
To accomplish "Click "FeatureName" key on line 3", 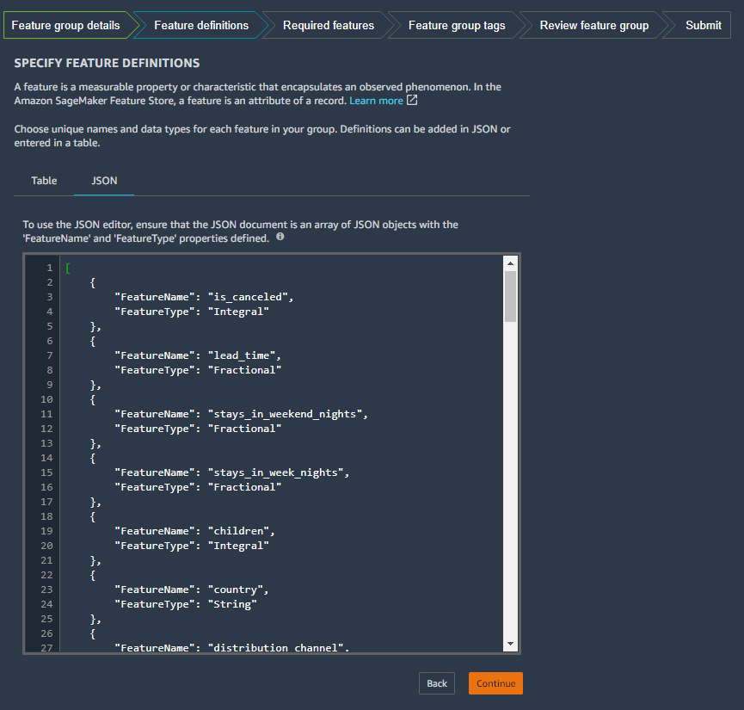I will [x=155, y=297].
